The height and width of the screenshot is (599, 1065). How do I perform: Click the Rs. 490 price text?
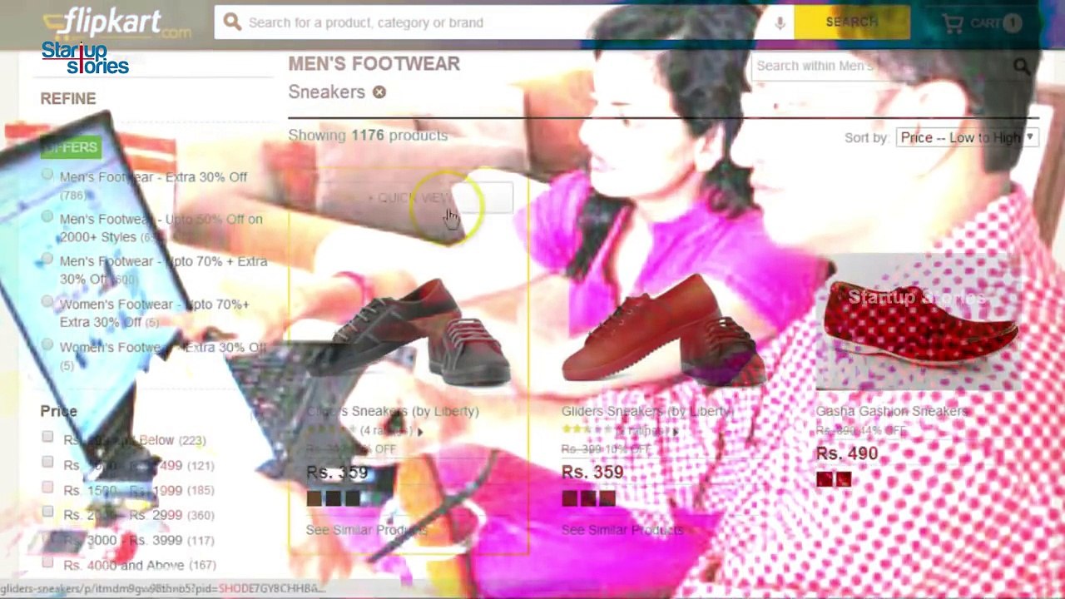(x=846, y=454)
